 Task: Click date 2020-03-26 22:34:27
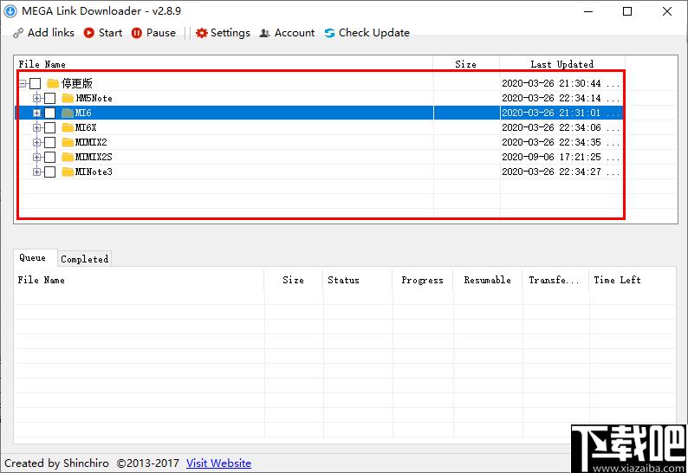click(x=552, y=172)
